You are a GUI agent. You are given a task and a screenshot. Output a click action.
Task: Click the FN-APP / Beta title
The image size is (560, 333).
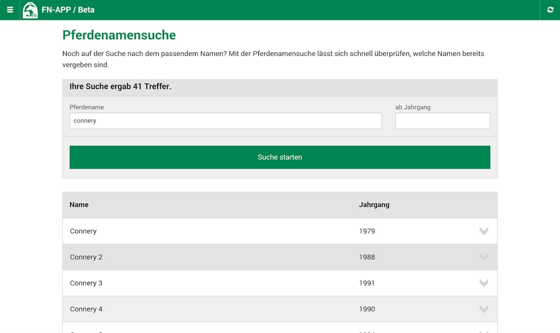coord(68,9)
